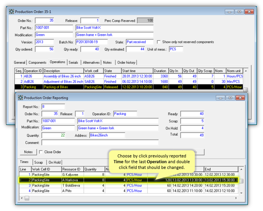
Task: Click the Address field Bikes26inch
Action: click(107, 135)
